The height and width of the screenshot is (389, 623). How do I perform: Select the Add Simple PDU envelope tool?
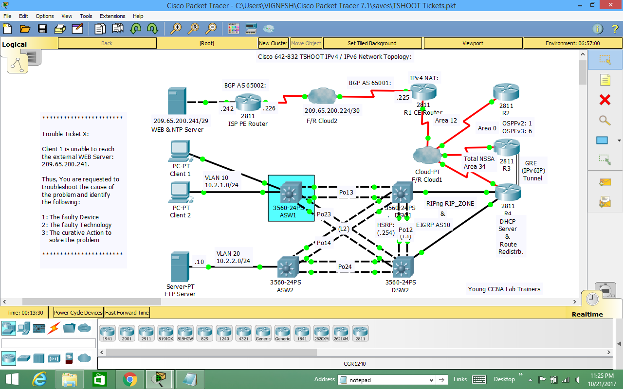pos(606,182)
